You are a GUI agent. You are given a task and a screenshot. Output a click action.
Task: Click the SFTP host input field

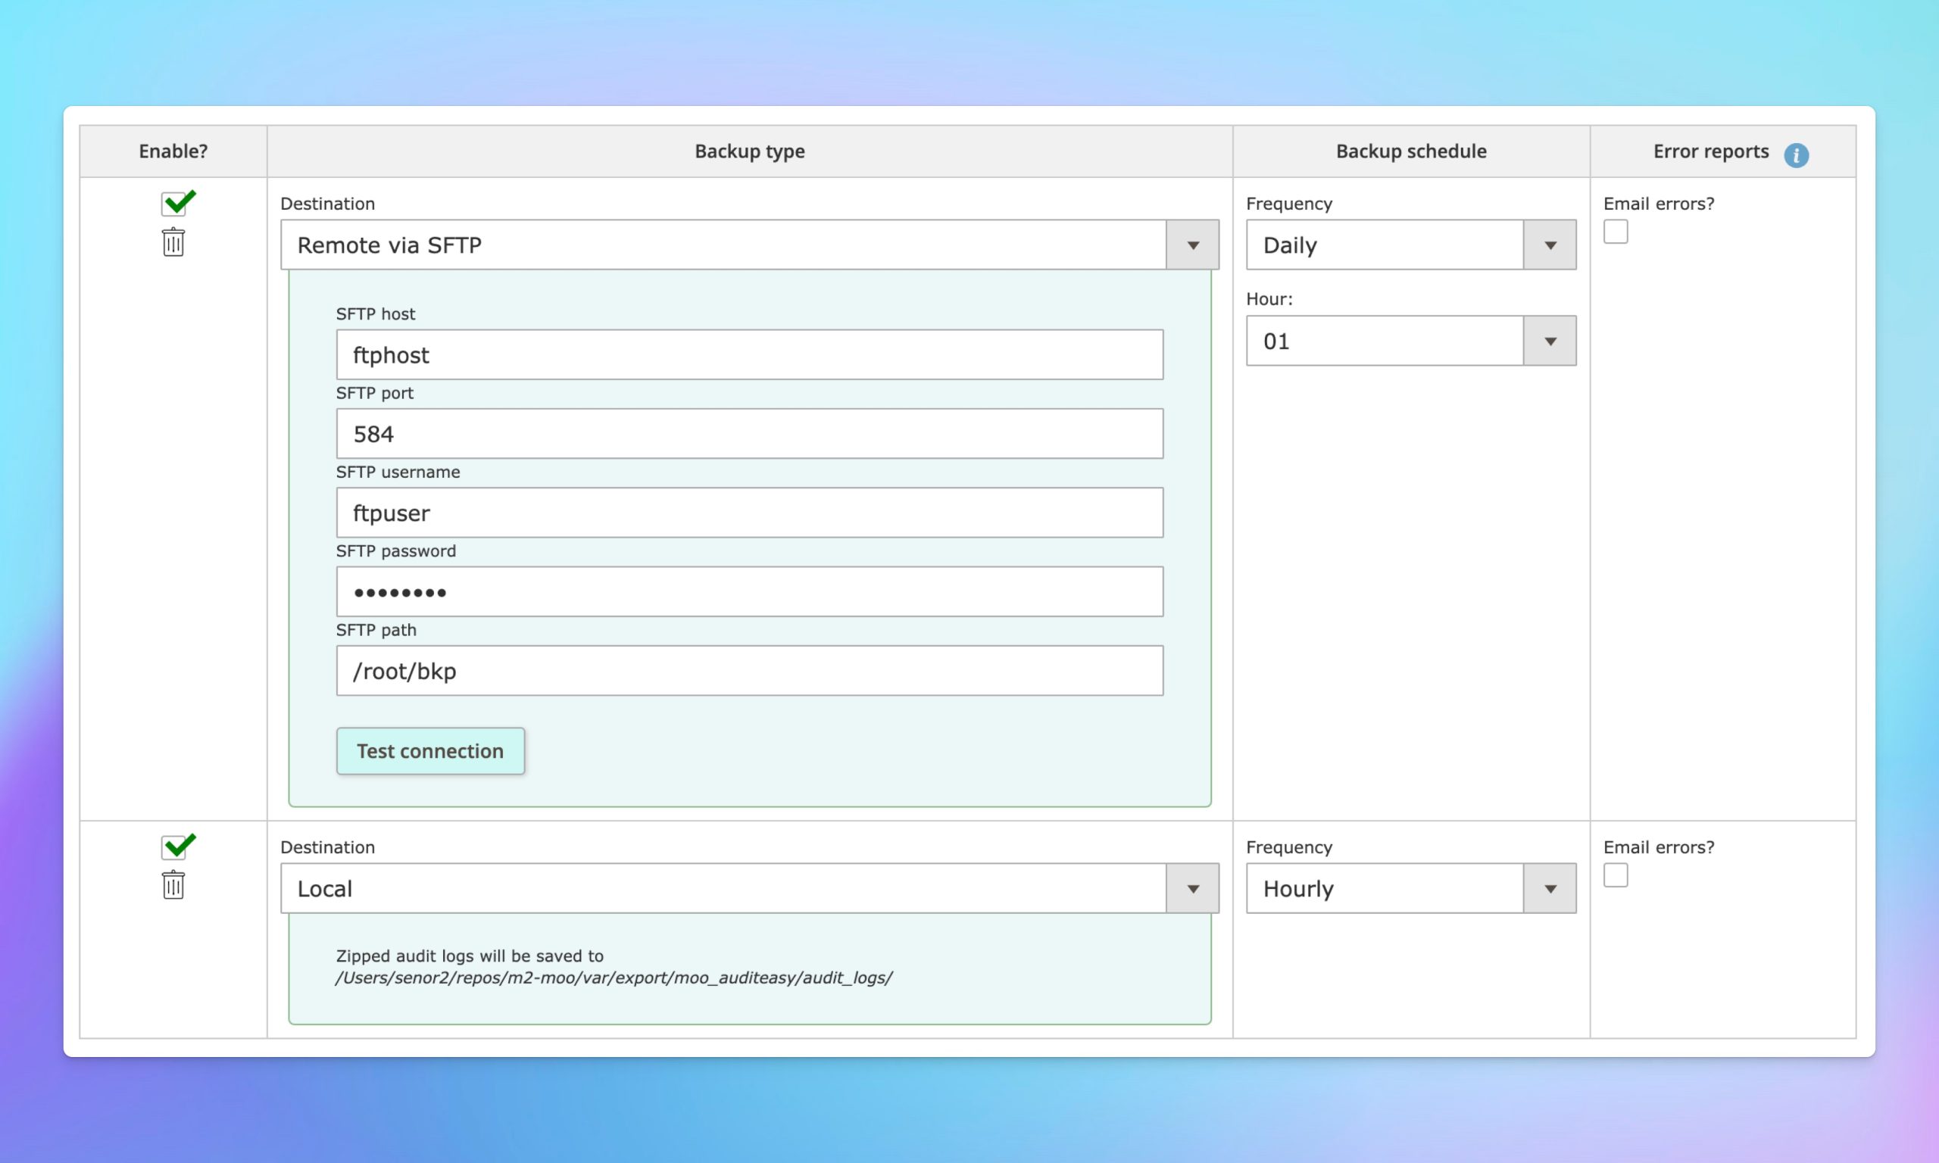[x=749, y=353]
